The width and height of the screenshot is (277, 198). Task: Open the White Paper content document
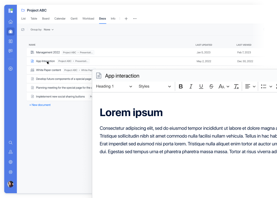click(x=48, y=70)
